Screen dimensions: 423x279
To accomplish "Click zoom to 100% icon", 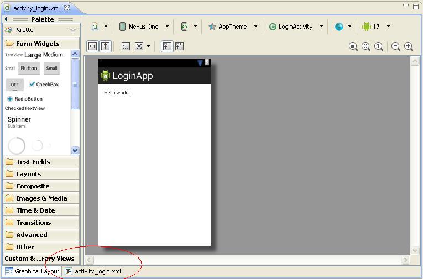I will click(378, 46).
